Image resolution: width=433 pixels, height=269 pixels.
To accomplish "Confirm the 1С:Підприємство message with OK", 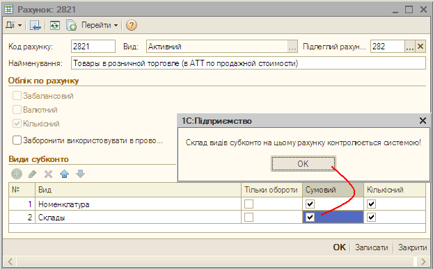I will pos(304,164).
